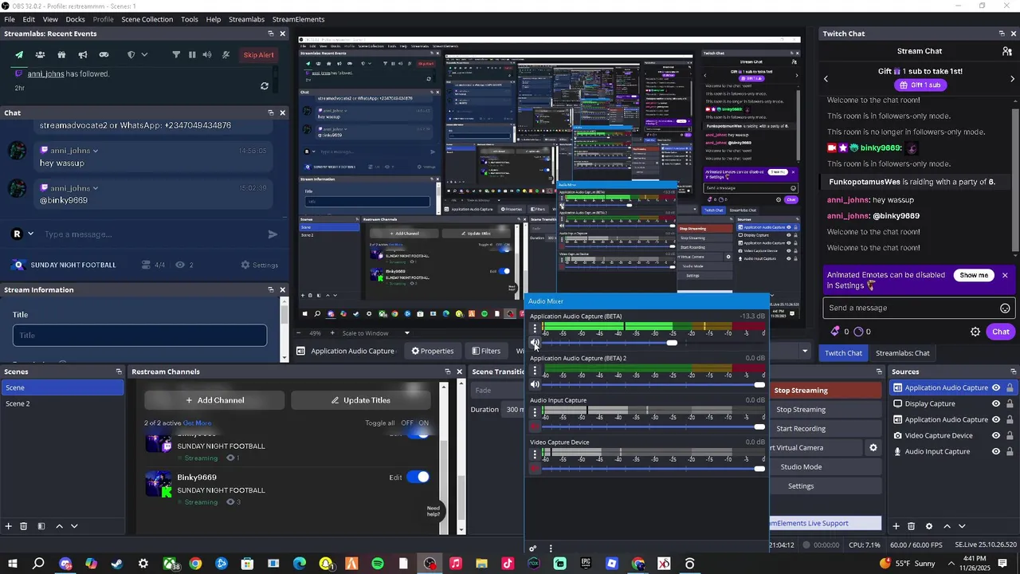Click Audio Input Capture volume slider handle
Image resolution: width=1020 pixels, height=574 pixels.
tap(759, 427)
